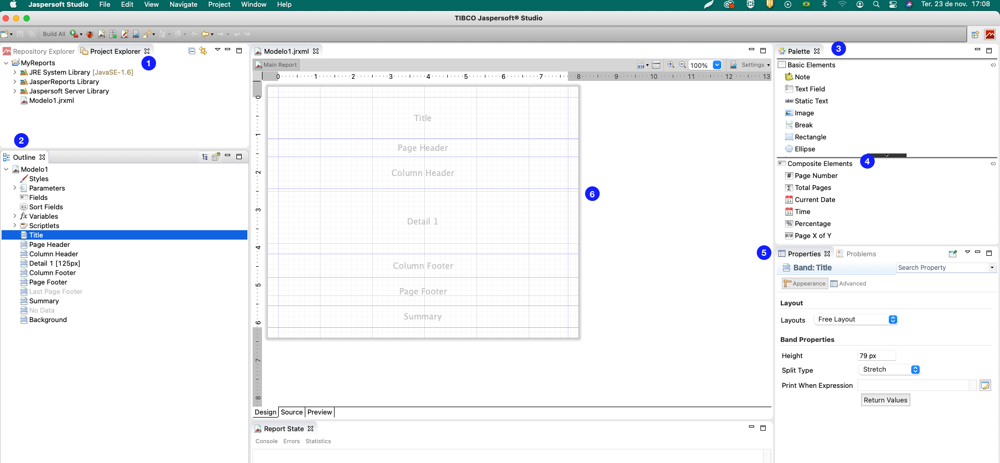Screen dimensions: 1000x463
Task: Open the Split Type Stretch dropdown
Action: (x=889, y=369)
